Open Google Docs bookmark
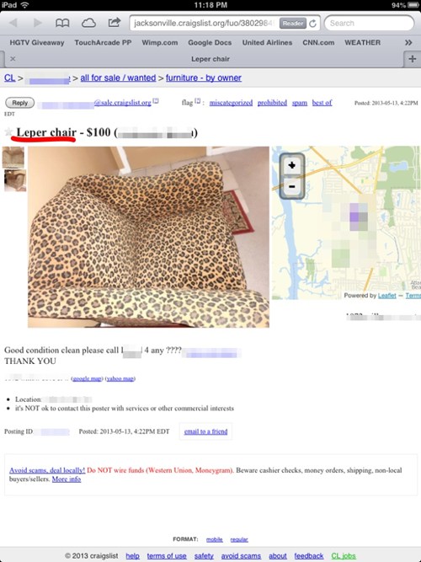The width and height of the screenshot is (421, 562). (x=210, y=43)
